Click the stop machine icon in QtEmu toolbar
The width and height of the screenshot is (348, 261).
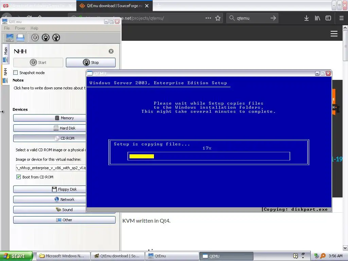[46, 37]
